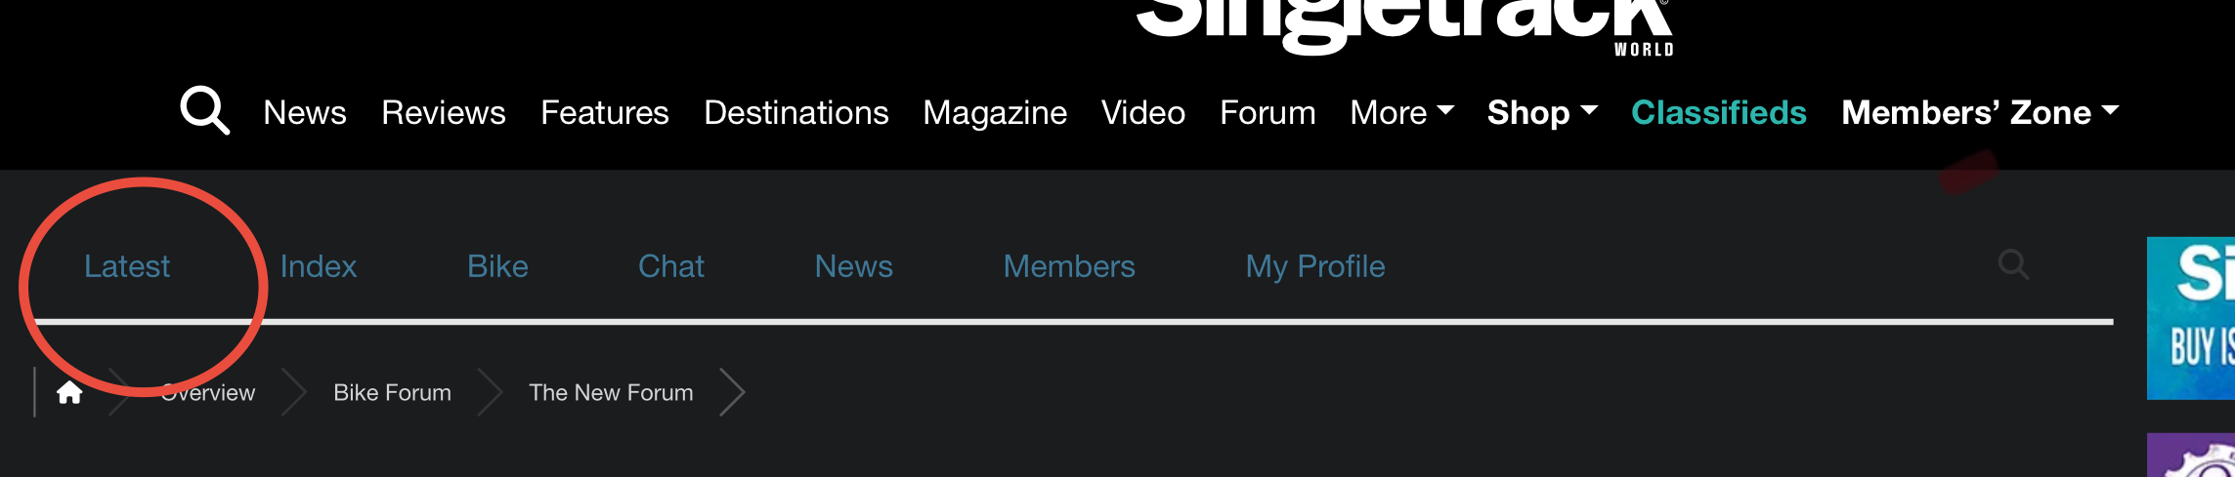Click the Bike Forum breadcrumb link
The image size is (2235, 477).
pyautogui.click(x=392, y=392)
